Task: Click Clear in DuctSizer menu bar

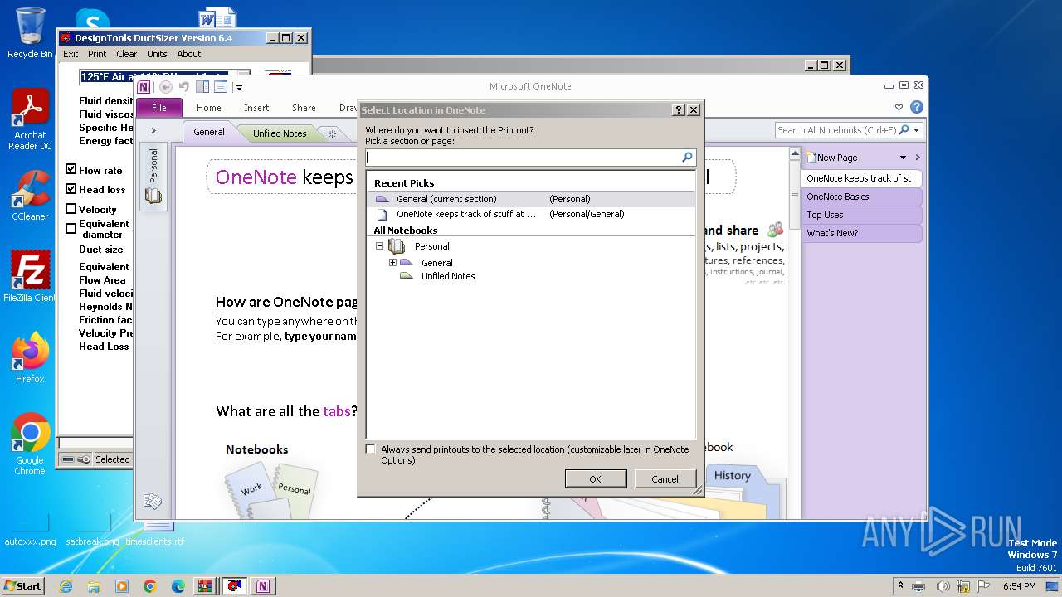Action: pos(127,54)
